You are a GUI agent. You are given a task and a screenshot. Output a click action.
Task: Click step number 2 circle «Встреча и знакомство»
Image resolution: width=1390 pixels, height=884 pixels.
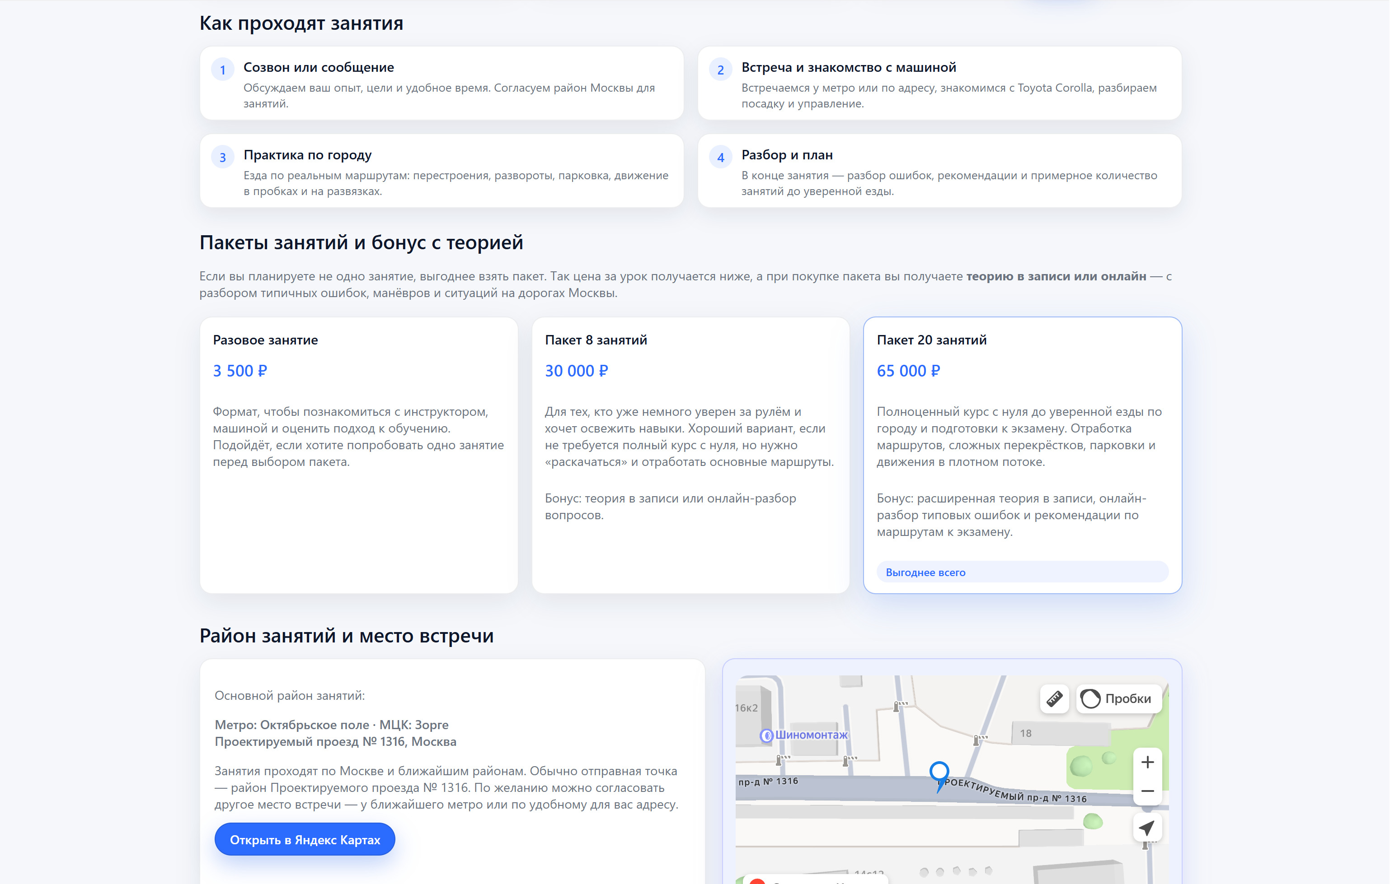(x=720, y=70)
